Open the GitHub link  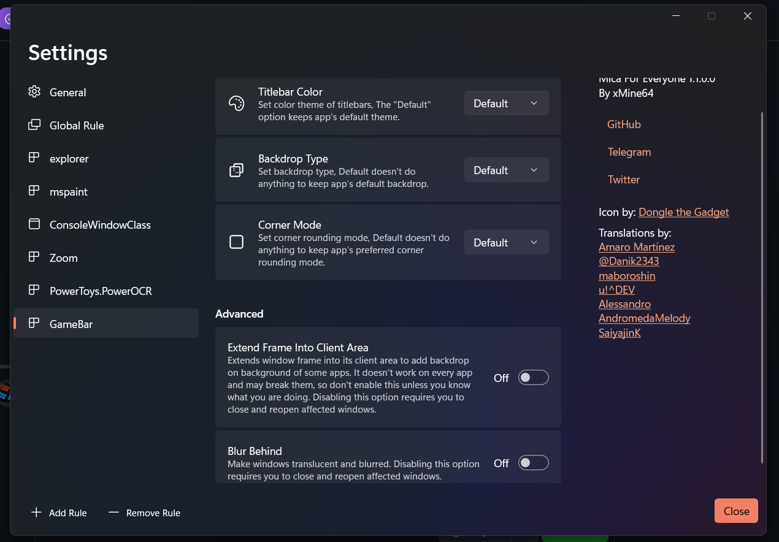(624, 124)
